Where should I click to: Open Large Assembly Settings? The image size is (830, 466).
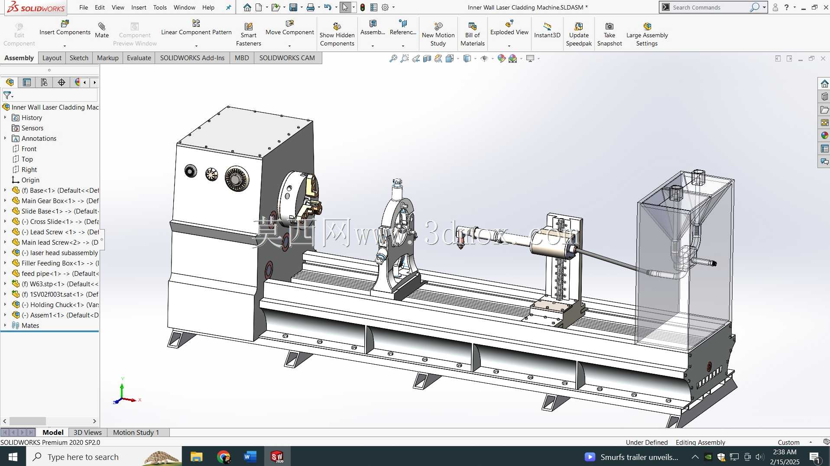[x=647, y=35]
